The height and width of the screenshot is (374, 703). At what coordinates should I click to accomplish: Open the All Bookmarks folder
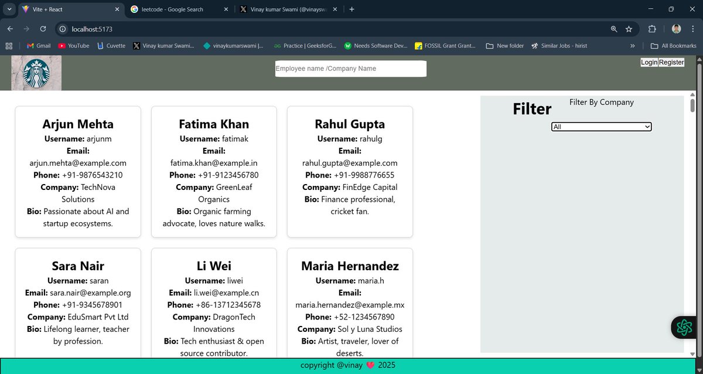674,46
